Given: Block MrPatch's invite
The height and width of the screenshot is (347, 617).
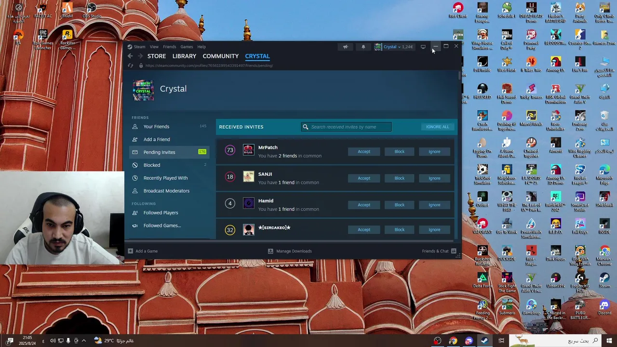Looking at the screenshot, I should [x=400, y=151].
